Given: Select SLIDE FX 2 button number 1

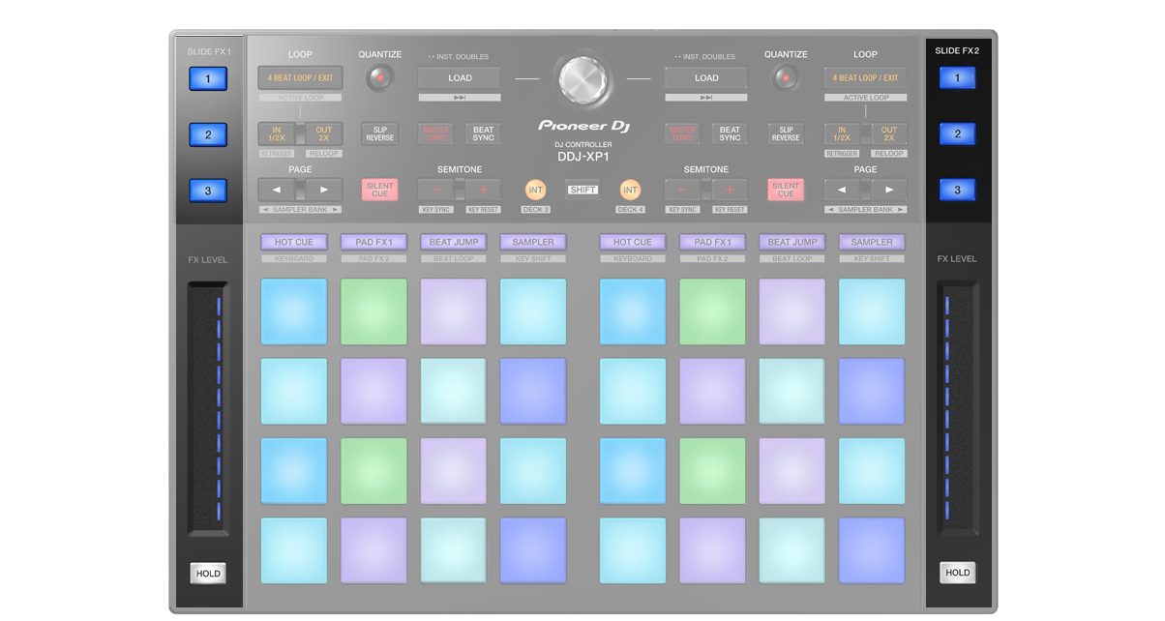Looking at the screenshot, I should pos(957,77).
